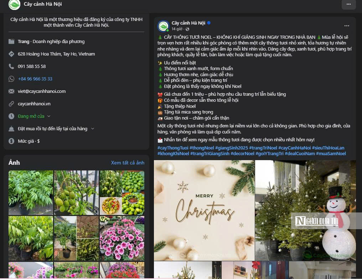Image resolution: width=362 pixels, height=279 pixels.
Task: Expand the Đang mở cửa opening hours
Action: (34, 116)
